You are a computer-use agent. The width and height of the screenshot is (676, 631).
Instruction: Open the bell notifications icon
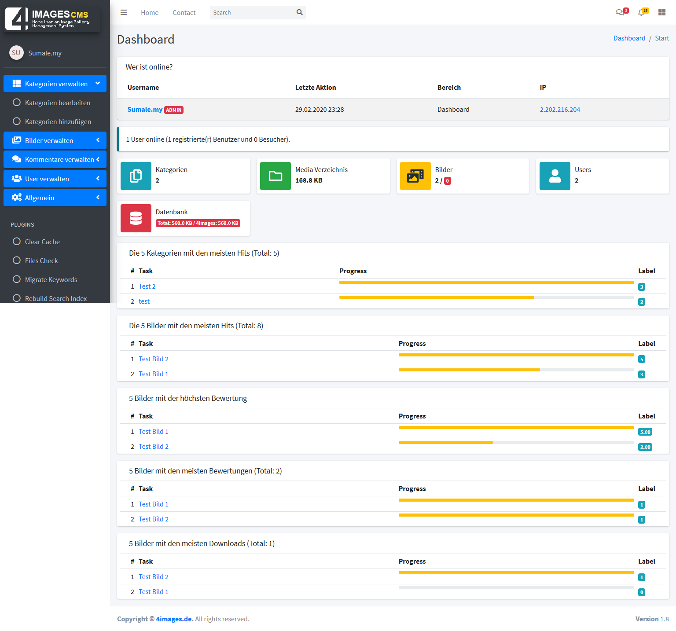pyautogui.click(x=642, y=12)
